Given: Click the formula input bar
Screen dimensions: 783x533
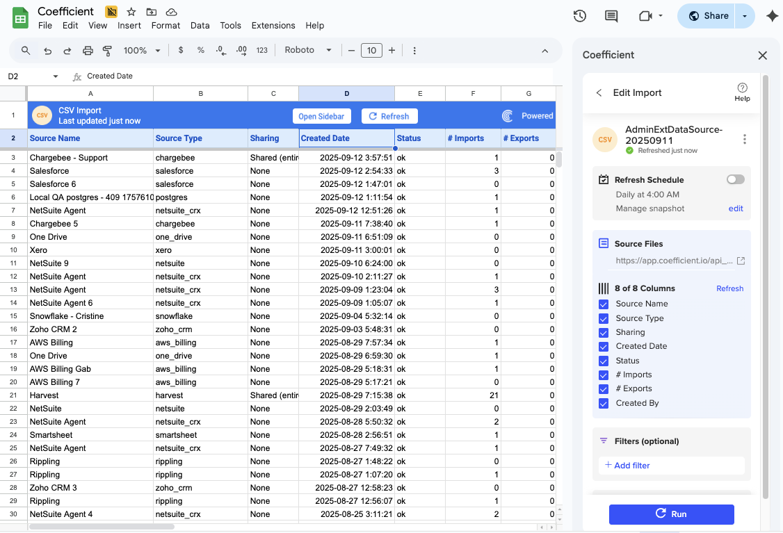Looking at the screenshot, I should (209, 76).
